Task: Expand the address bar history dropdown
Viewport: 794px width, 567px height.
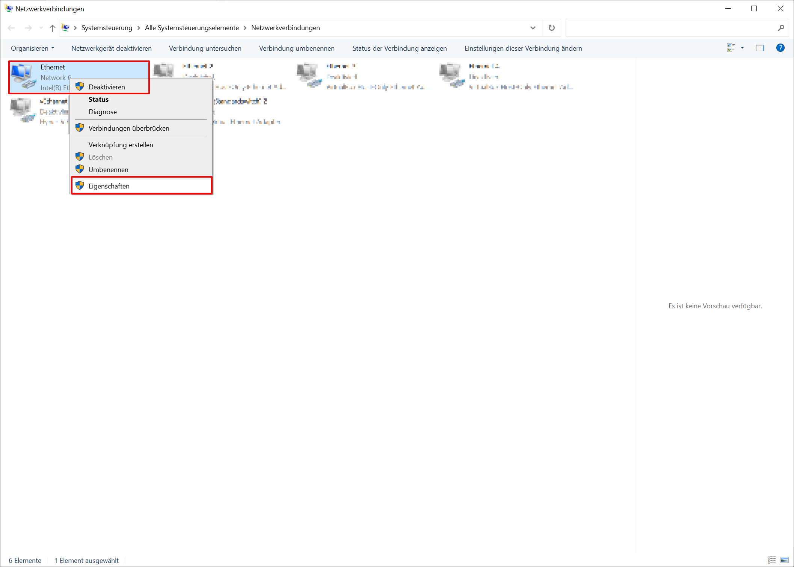Action: tap(533, 28)
